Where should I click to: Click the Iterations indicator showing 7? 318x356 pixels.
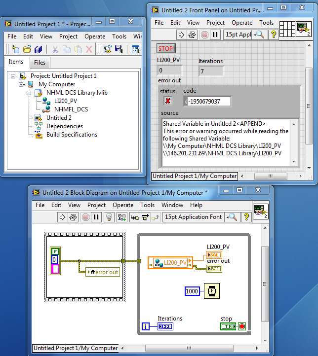pos(211,71)
